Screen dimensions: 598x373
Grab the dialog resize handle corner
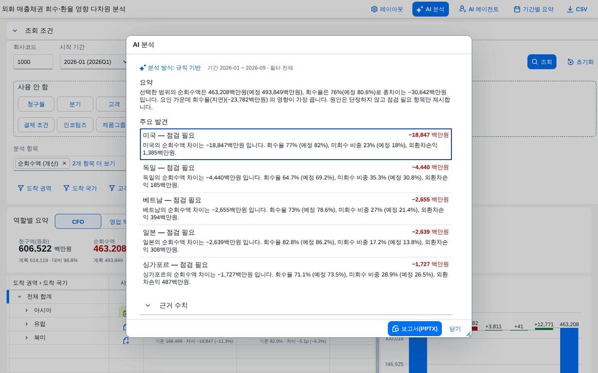coord(468,334)
